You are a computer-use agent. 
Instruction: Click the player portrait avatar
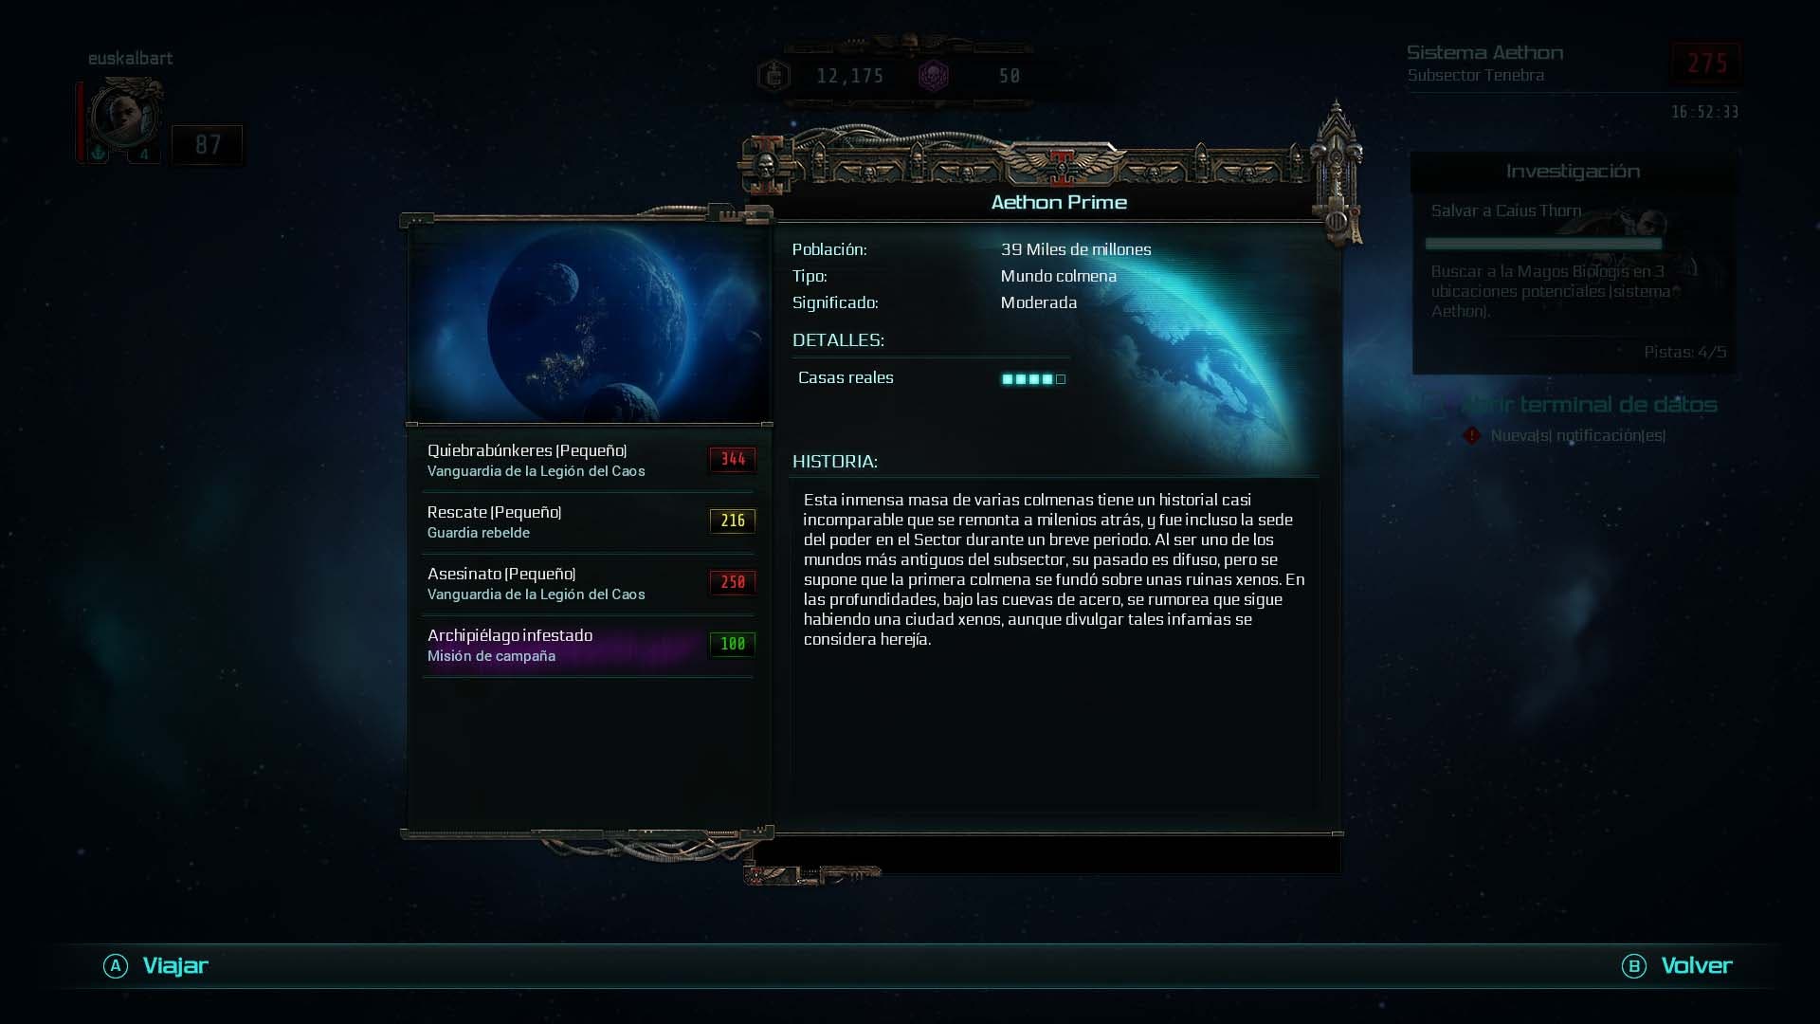coord(123,116)
